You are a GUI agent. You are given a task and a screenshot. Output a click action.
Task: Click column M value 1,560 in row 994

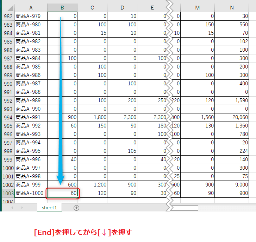point(198,117)
